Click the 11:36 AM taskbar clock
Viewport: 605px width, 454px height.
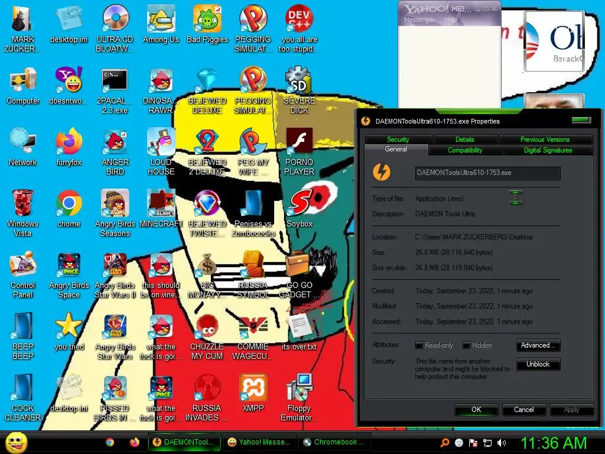coord(554,443)
